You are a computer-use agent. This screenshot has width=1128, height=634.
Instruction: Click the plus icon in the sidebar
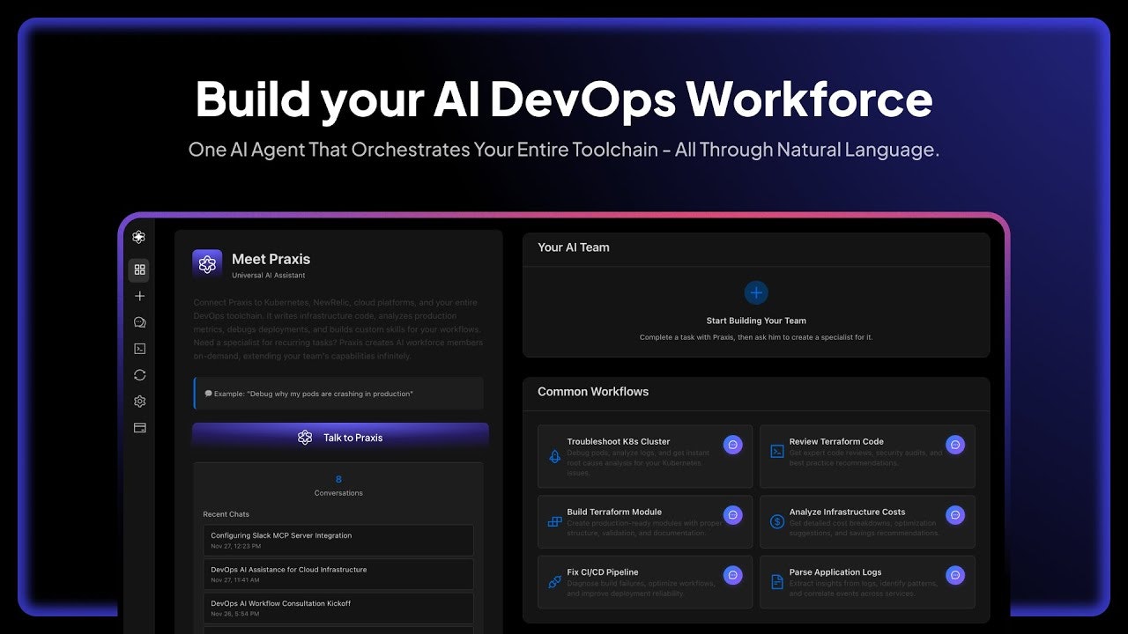[x=139, y=296]
